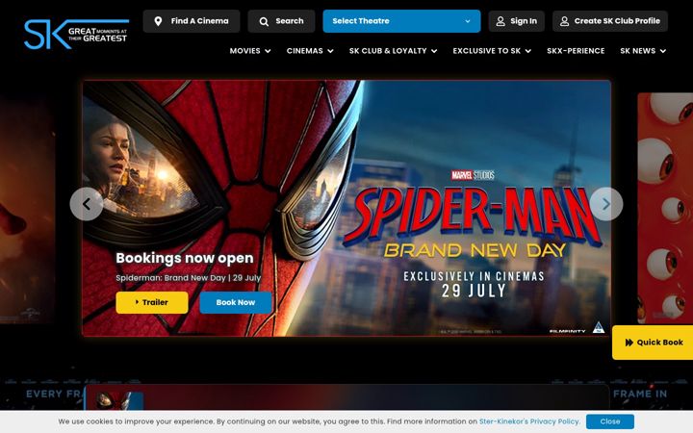Open the SK NEWS menu
The width and height of the screenshot is (693, 433).
pyautogui.click(x=638, y=51)
